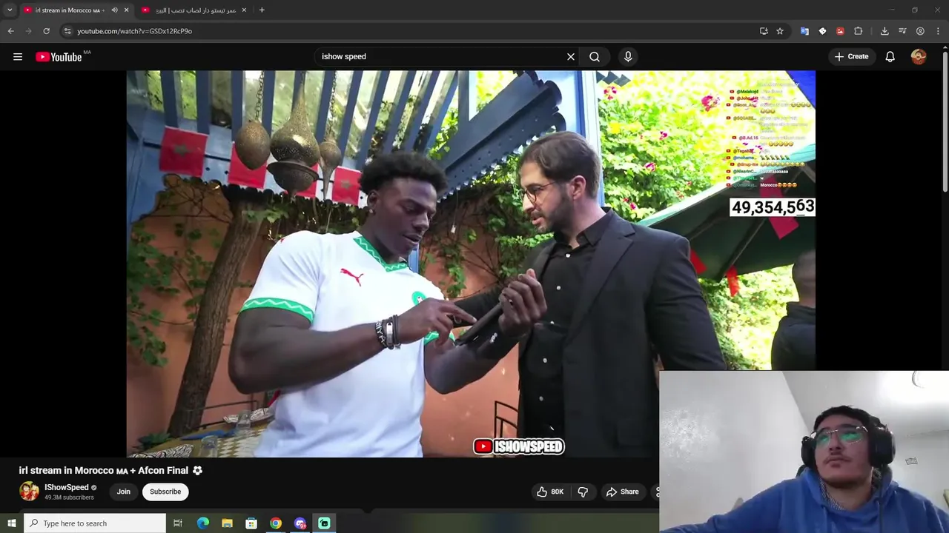Screen dimensions: 949x533
Task: Open the Chrome three-dot menu
Action: [938, 31]
